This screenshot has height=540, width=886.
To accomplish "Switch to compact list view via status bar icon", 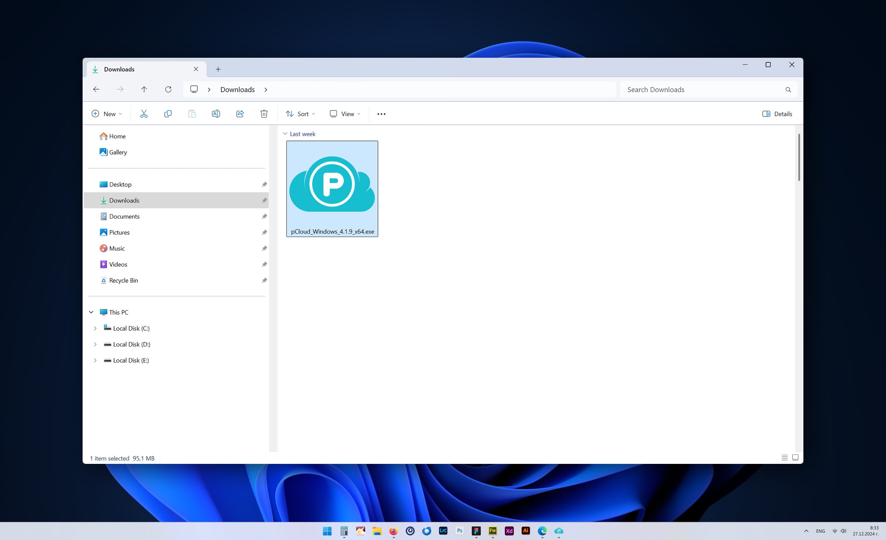I will 784,457.
